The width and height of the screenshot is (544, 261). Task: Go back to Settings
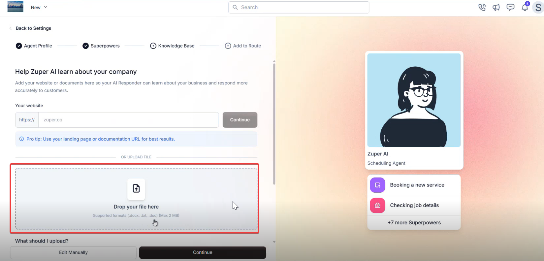[33, 28]
